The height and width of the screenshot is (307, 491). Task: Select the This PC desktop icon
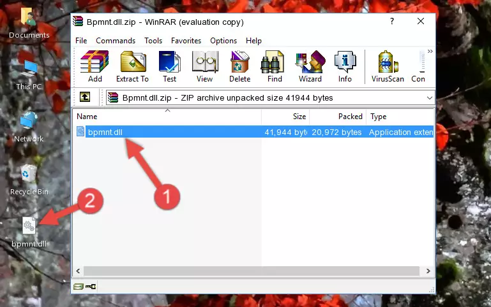[x=29, y=76]
